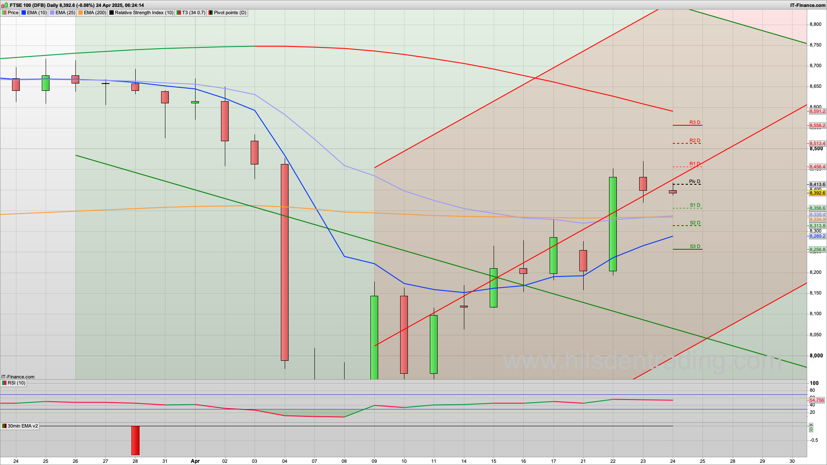Click the IT-Finance.com link at top right
827x465 pixels.
[808, 5]
